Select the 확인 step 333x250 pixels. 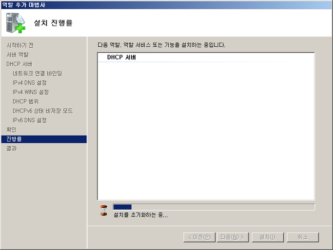click(11, 130)
